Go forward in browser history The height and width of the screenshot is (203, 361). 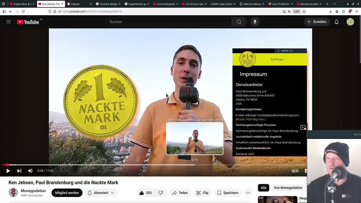pos(17,12)
